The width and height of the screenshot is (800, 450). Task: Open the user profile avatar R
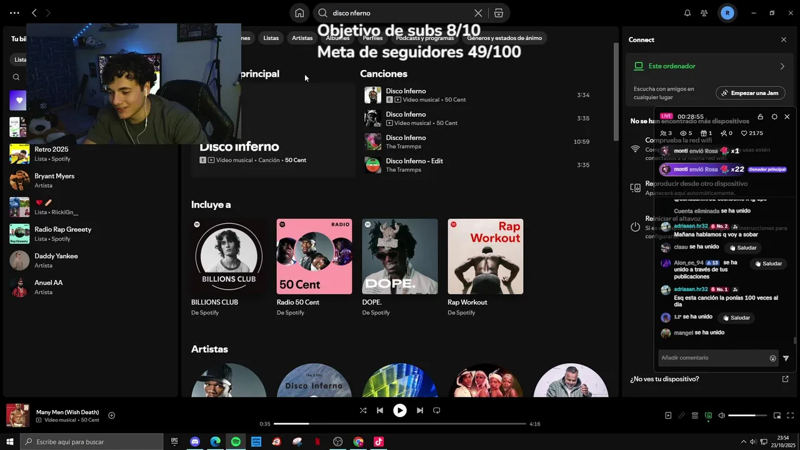point(727,12)
